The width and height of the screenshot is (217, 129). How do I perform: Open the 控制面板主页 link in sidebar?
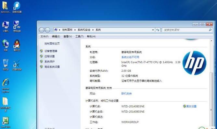[52, 44]
